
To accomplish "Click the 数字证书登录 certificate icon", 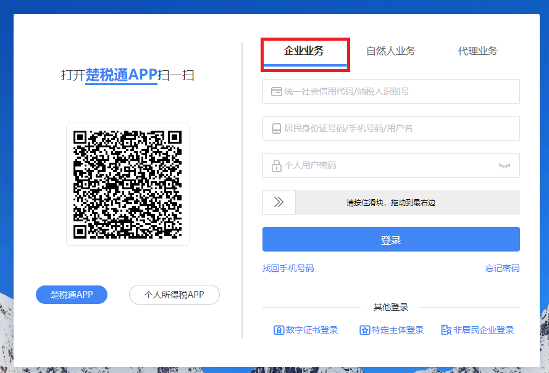I will click(279, 330).
